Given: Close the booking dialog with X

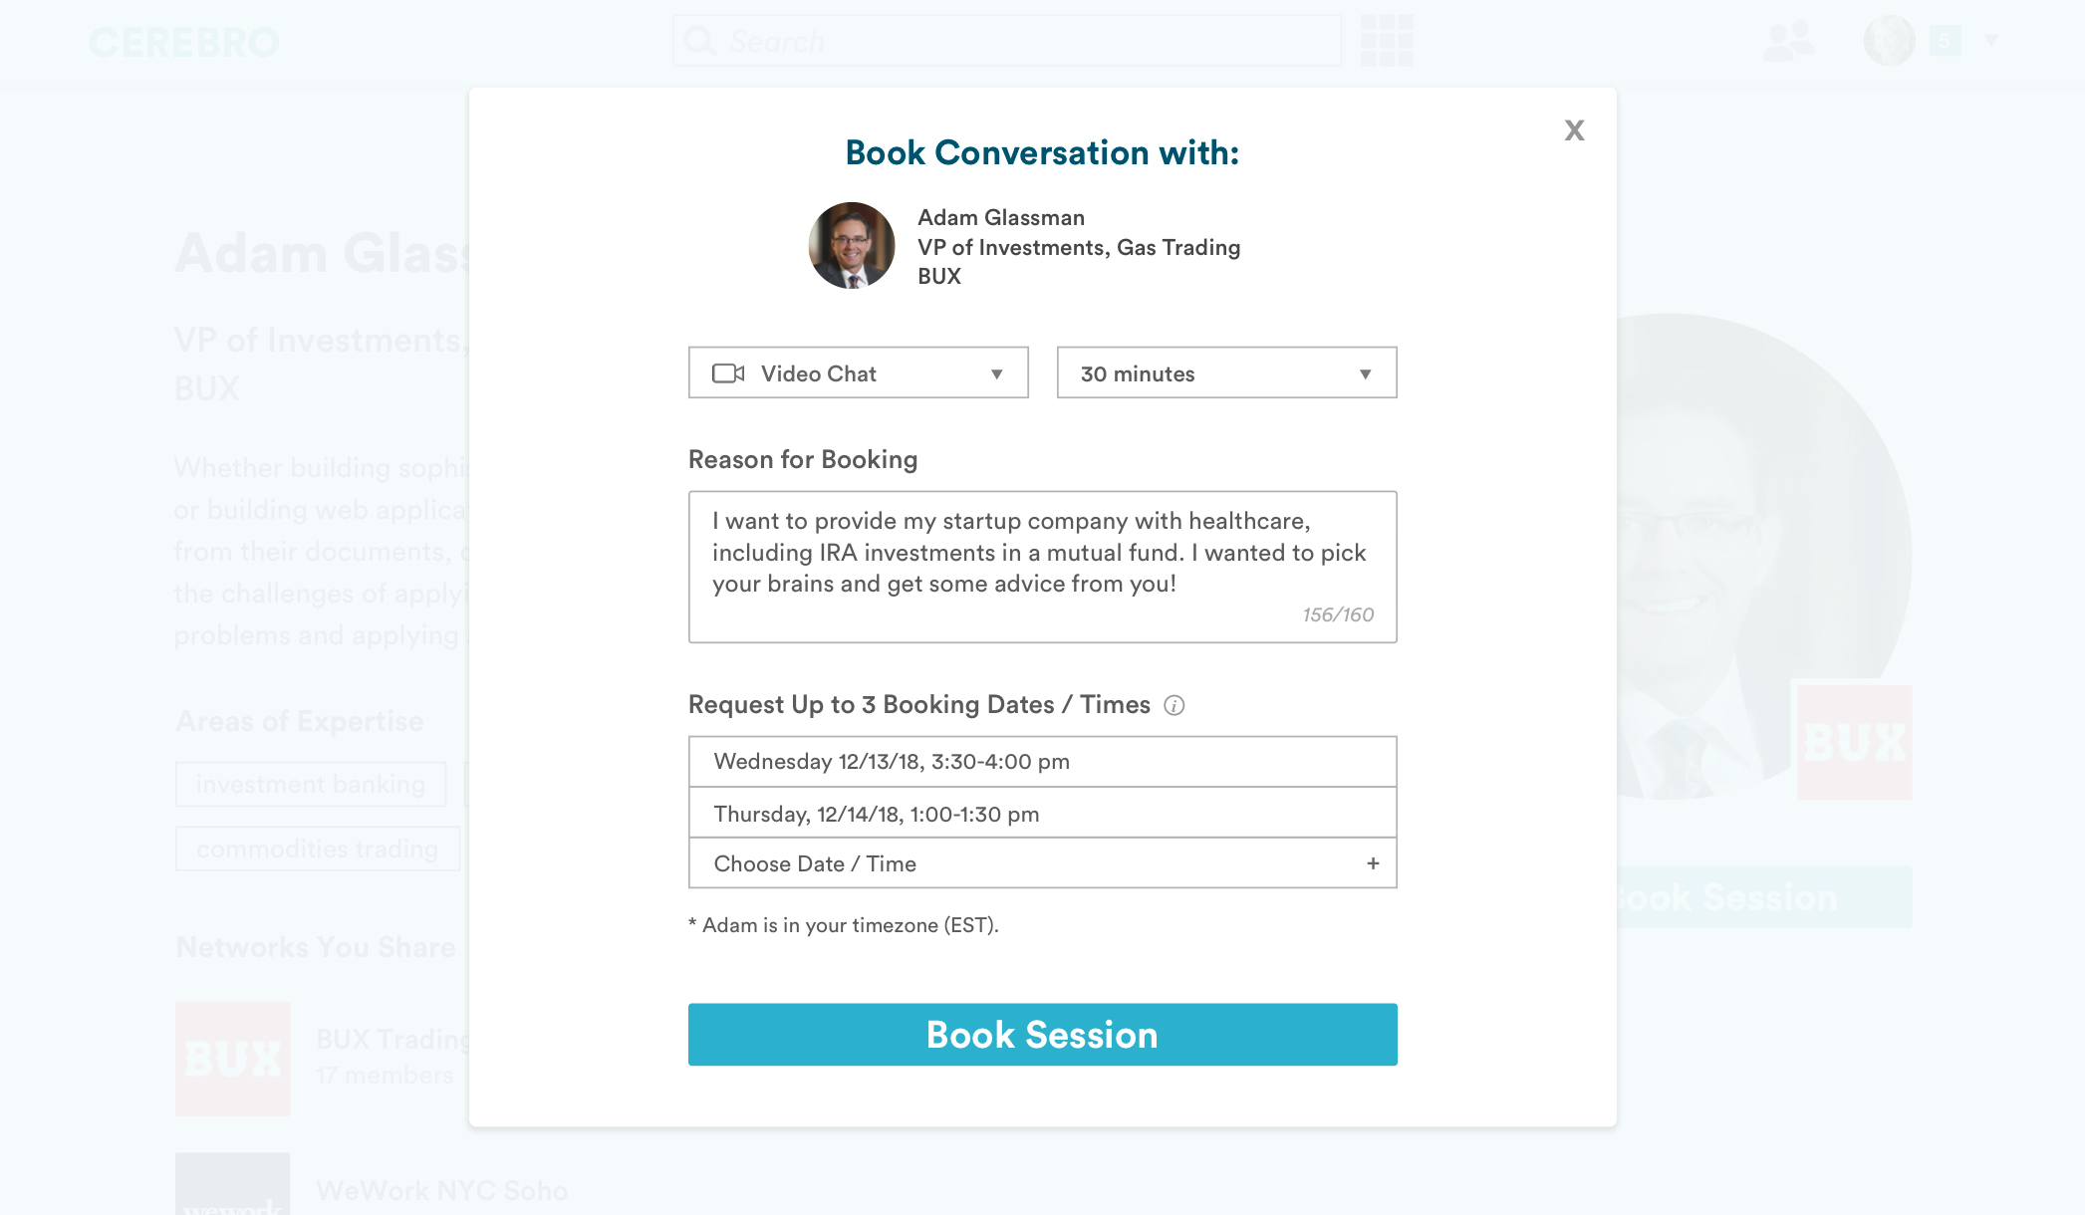Looking at the screenshot, I should pos(1574,130).
